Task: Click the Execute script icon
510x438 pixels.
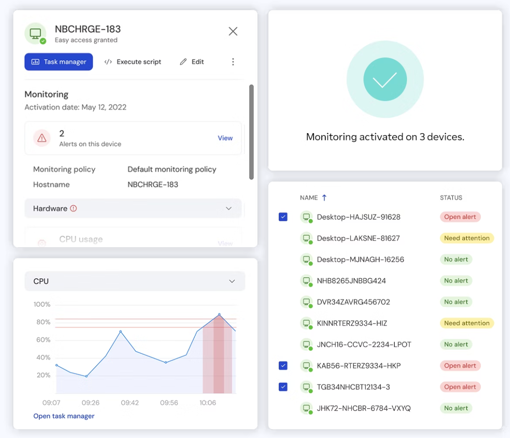Action: point(108,61)
